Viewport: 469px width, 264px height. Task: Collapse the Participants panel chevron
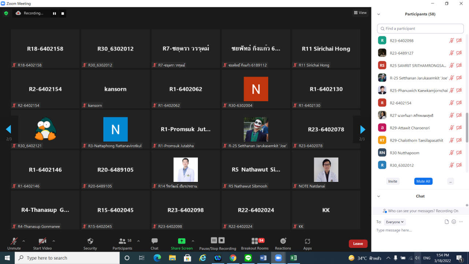pyautogui.click(x=378, y=14)
